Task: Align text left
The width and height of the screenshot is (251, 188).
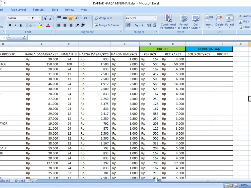Action: pos(59,25)
